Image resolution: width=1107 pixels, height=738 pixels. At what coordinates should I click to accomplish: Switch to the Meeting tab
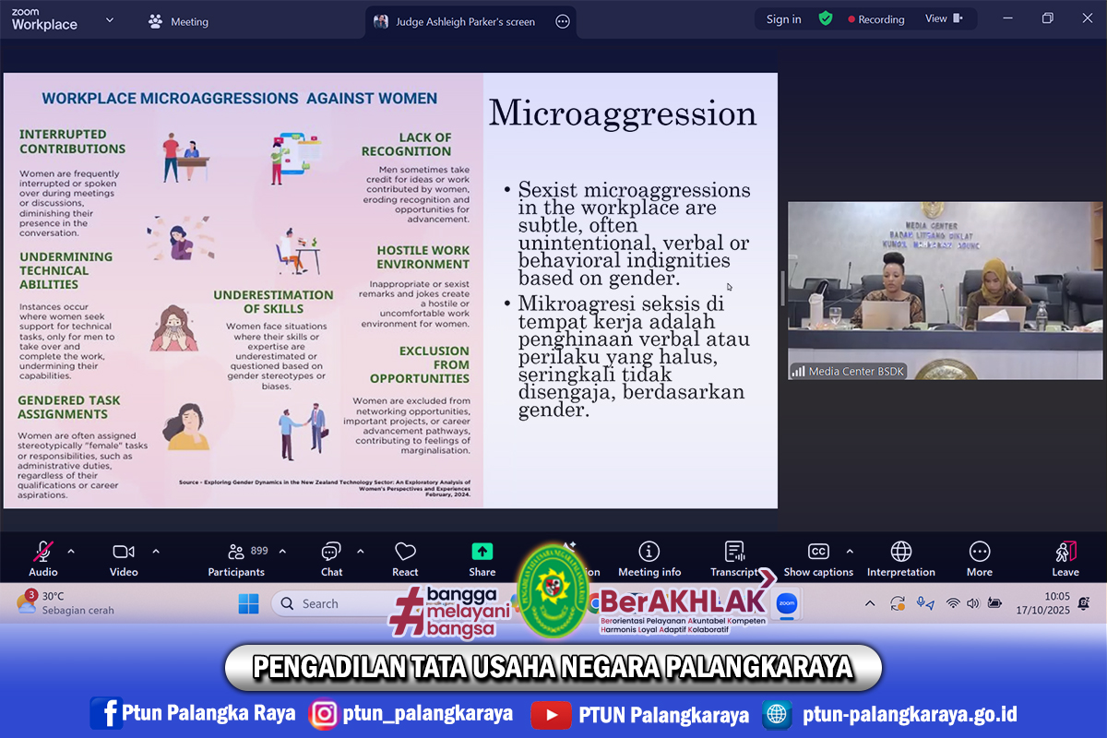[x=179, y=21]
